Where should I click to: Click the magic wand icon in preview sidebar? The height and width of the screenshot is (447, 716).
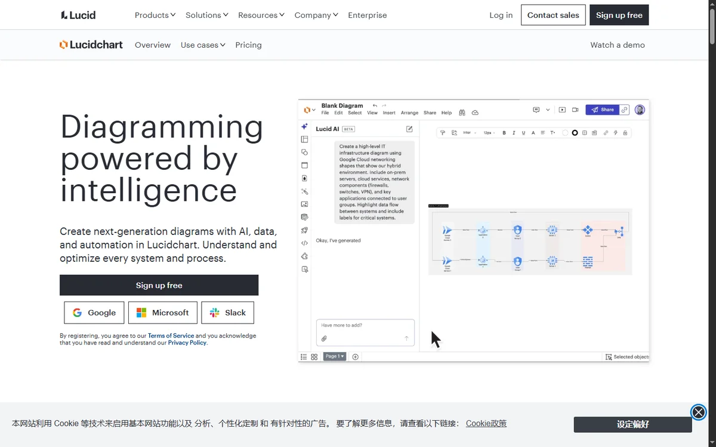point(304,191)
